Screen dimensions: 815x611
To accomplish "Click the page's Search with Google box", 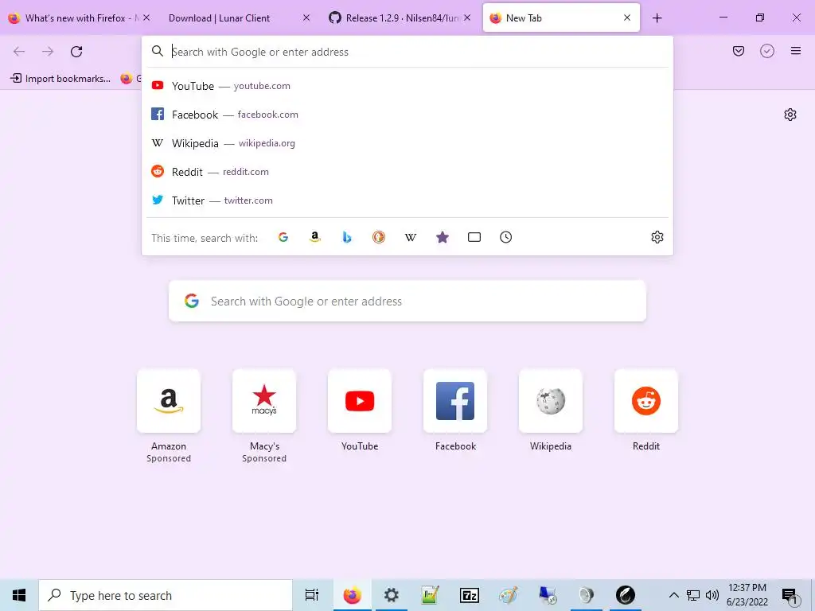I will pos(407,301).
